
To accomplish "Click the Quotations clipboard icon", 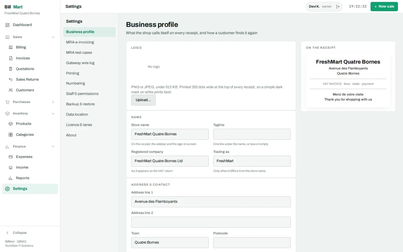I will click(11, 69).
